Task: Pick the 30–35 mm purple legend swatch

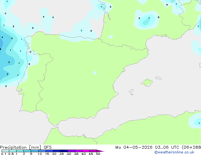Action: [x=71, y=151]
